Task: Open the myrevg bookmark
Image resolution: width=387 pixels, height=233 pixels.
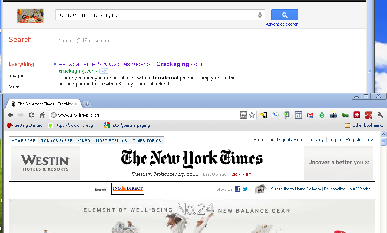Action: pyautogui.click(x=72, y=125)
